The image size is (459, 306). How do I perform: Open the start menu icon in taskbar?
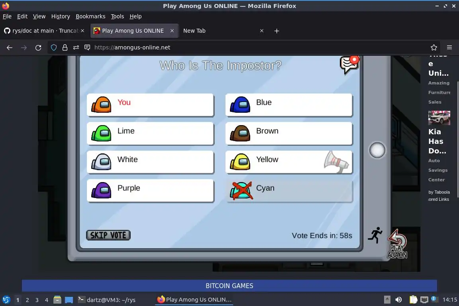(x=6, y=300)
